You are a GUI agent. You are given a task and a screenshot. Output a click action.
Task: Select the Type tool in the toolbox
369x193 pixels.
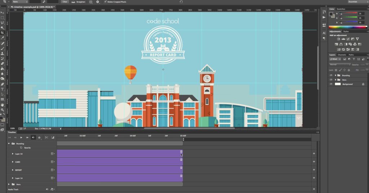coord(3,89)
